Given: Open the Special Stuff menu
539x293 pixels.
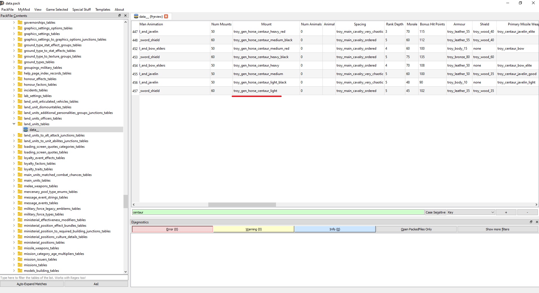Looking at the screenshot, I should click(x=81, y=9).
